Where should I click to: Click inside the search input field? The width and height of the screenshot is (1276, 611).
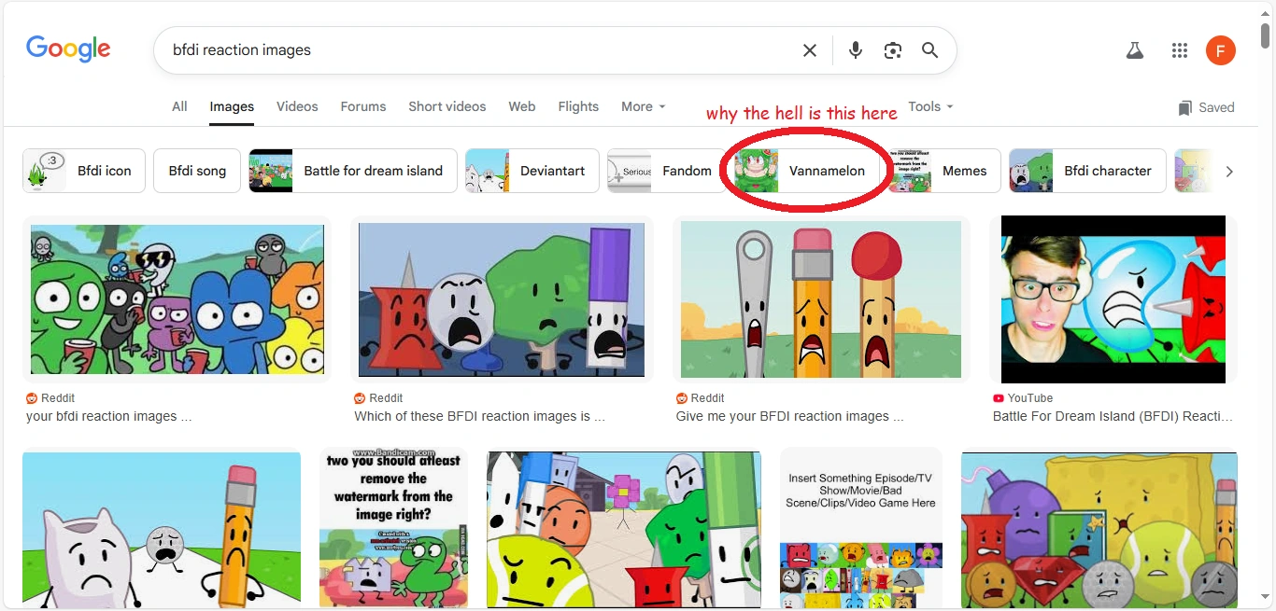467,49
